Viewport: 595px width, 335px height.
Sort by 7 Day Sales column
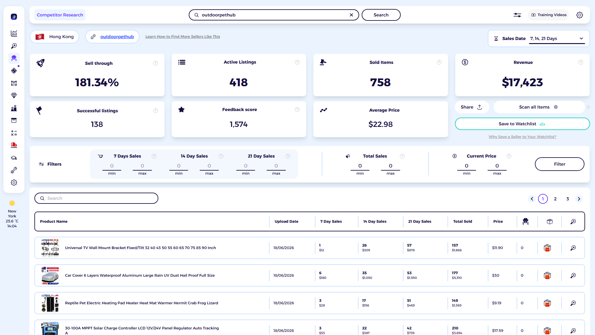331,221
